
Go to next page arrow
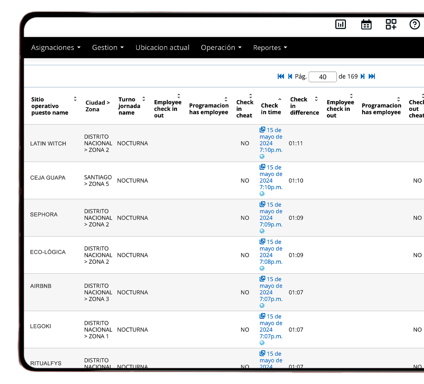pos(362,77)
